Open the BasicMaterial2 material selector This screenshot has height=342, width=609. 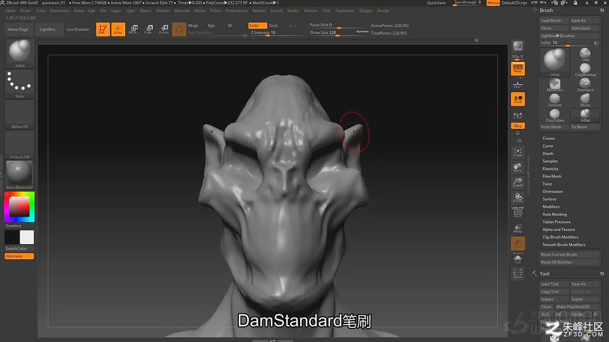pos(20,175)
